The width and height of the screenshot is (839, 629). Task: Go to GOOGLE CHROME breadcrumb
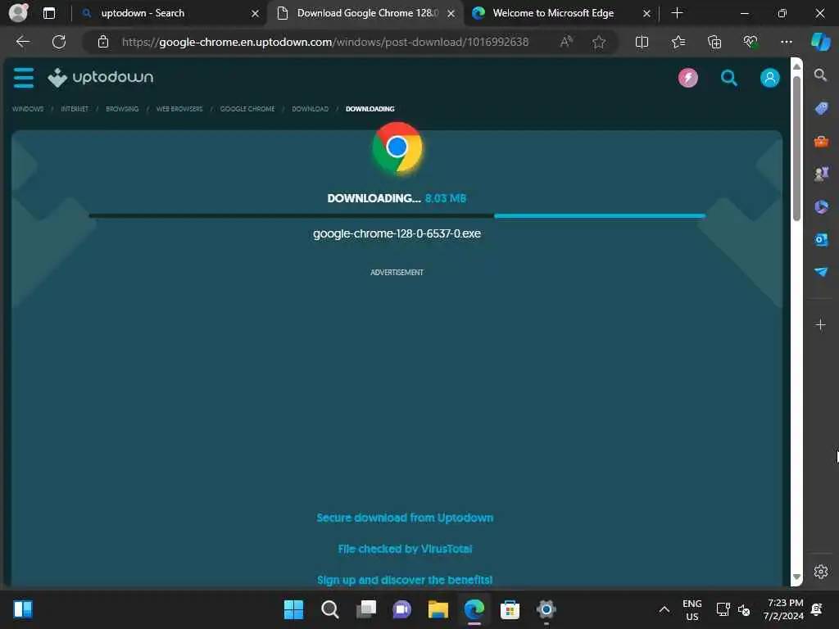point(247,109)
